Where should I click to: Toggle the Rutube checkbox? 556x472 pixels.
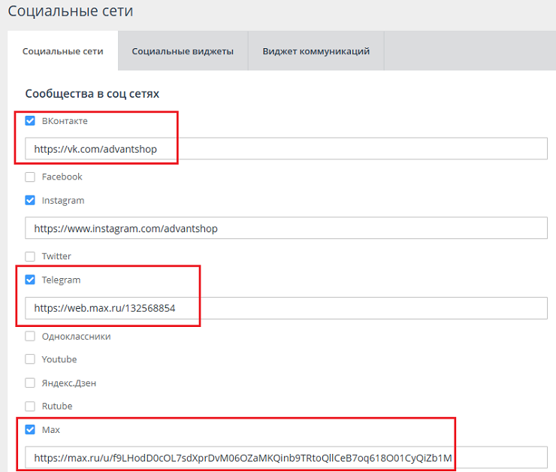click(30, 407)
